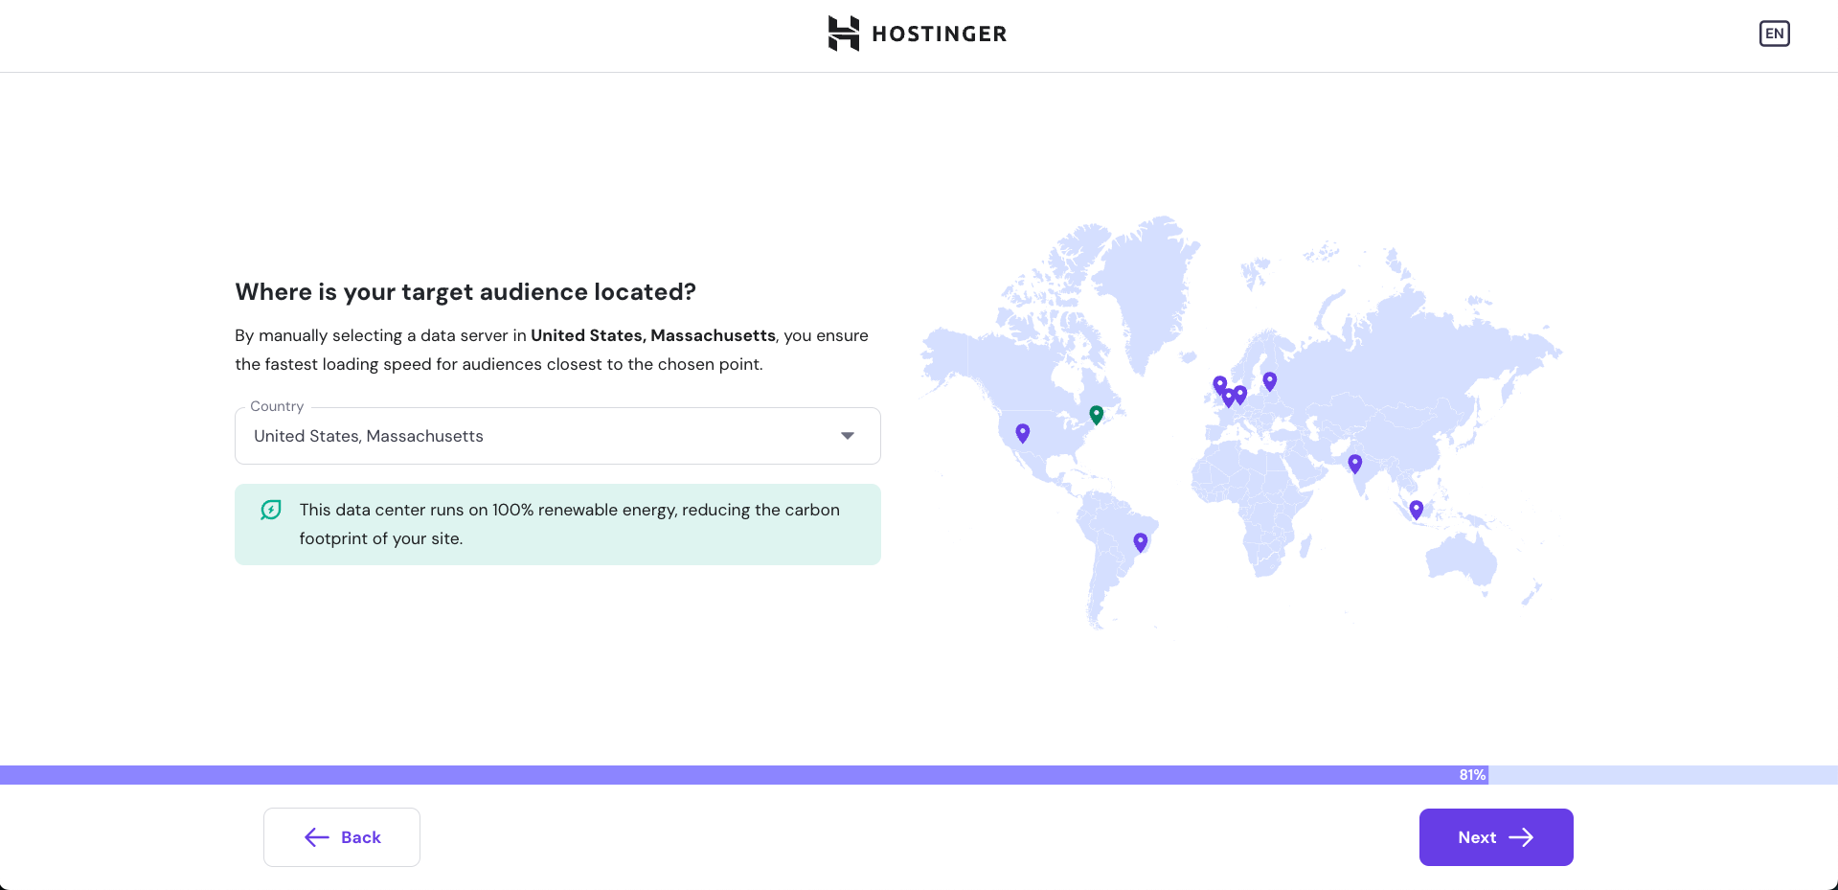Click the green renewable energy leaf icon
The image size is (1838, 890).
[271, 510]
